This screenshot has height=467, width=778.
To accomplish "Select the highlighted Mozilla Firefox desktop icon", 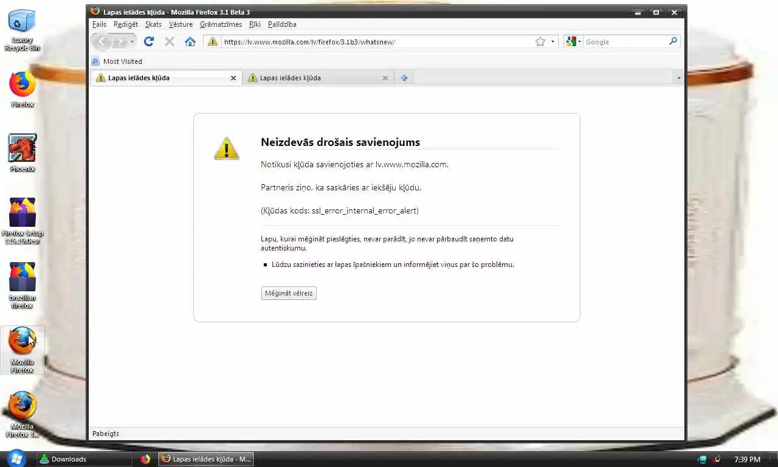I will 22,350.
